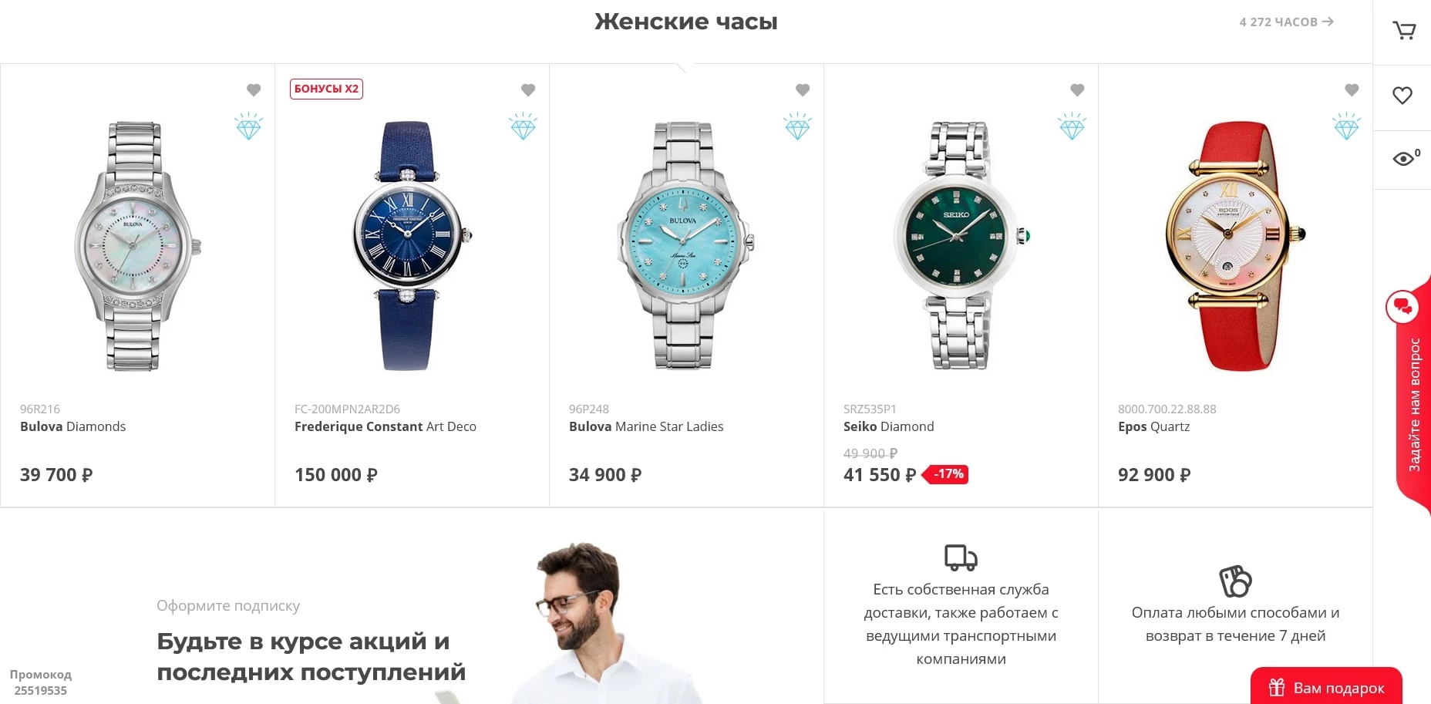Open the red Epos Quartz watch image
Image resolution: width=1431 pixels, height=704 pixels.
1235,245
